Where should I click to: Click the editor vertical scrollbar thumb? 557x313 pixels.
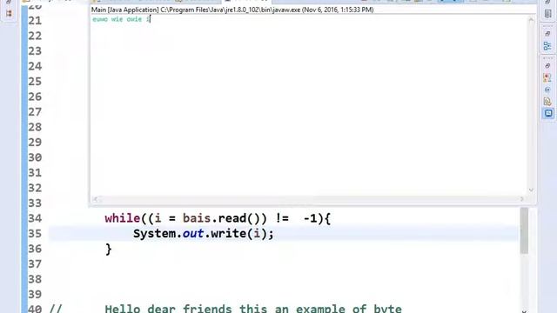[x=524, y=230]
